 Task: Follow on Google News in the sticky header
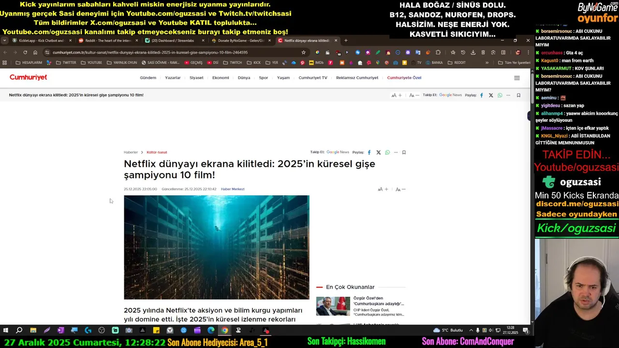click(450, 95)
